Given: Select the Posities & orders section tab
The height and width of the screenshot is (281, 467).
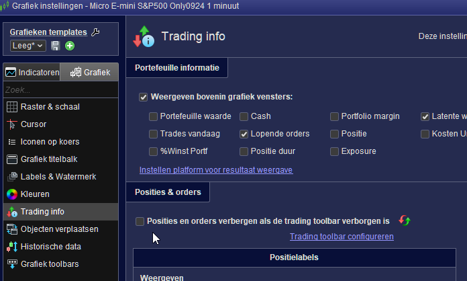Looking at the screenshot, I should click(168, 192).
